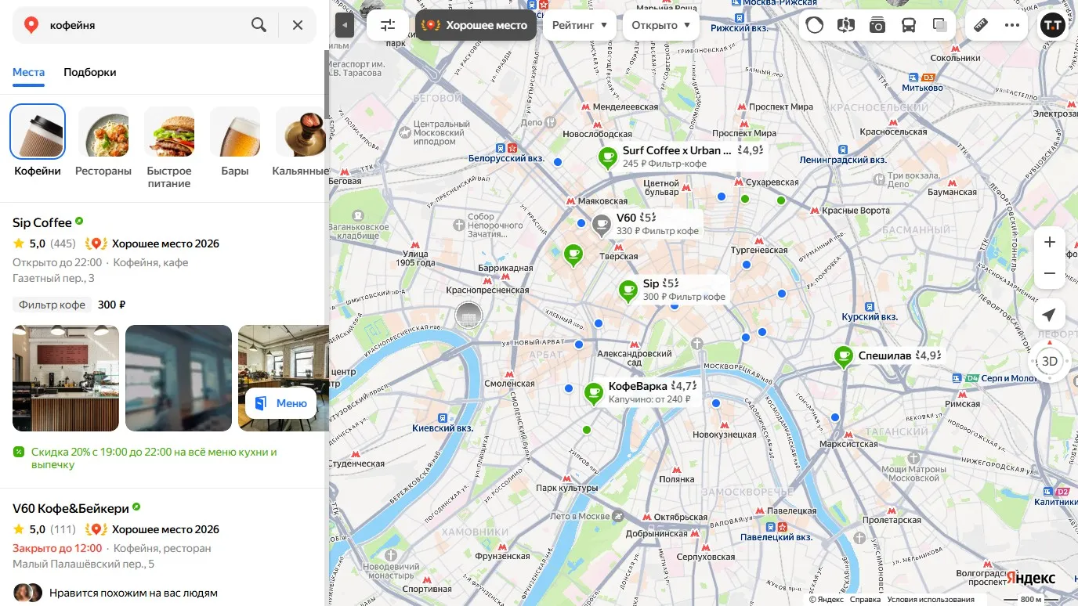1078x606 pixels.
Task: Locate me with the navigation arrow
Action: [x=1049, y=315]
